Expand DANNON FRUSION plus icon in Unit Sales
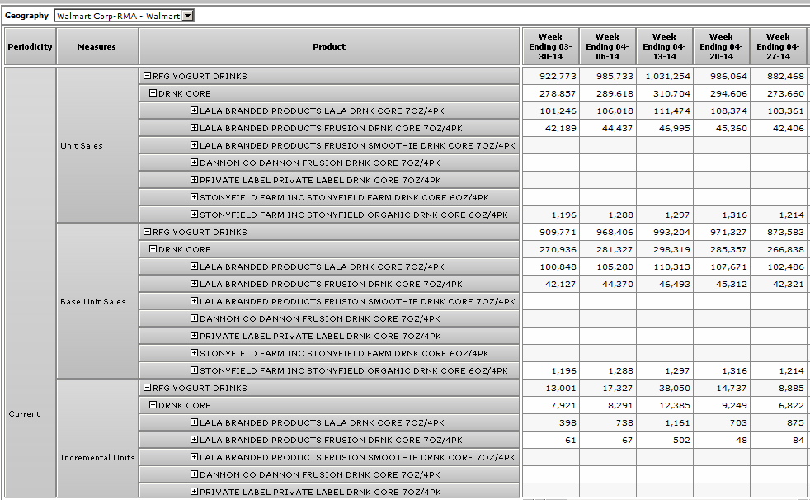This screenshot has width=810, height=500. 195,163
